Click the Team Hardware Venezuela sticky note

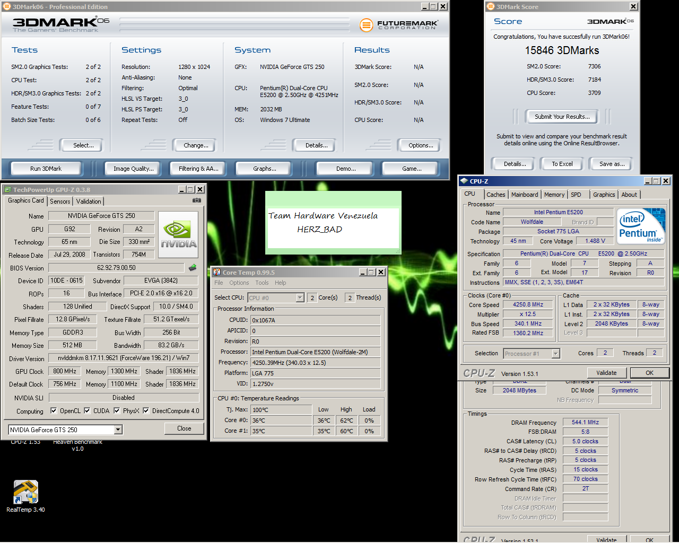[x=333, y=222]
